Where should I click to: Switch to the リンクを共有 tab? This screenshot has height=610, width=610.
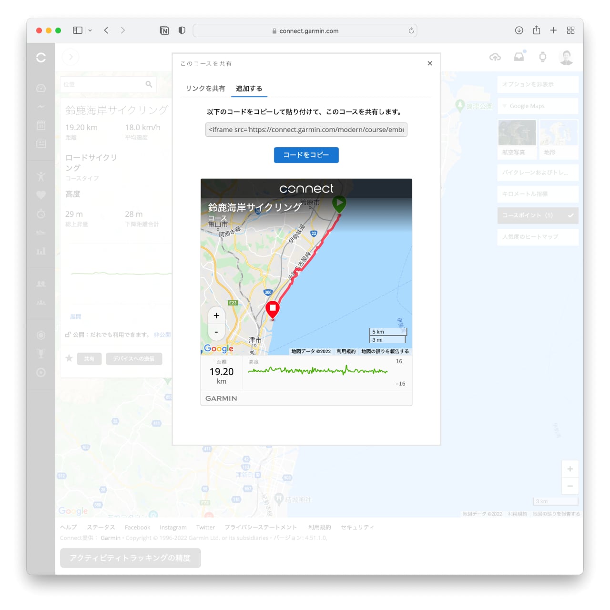(205, 89)
